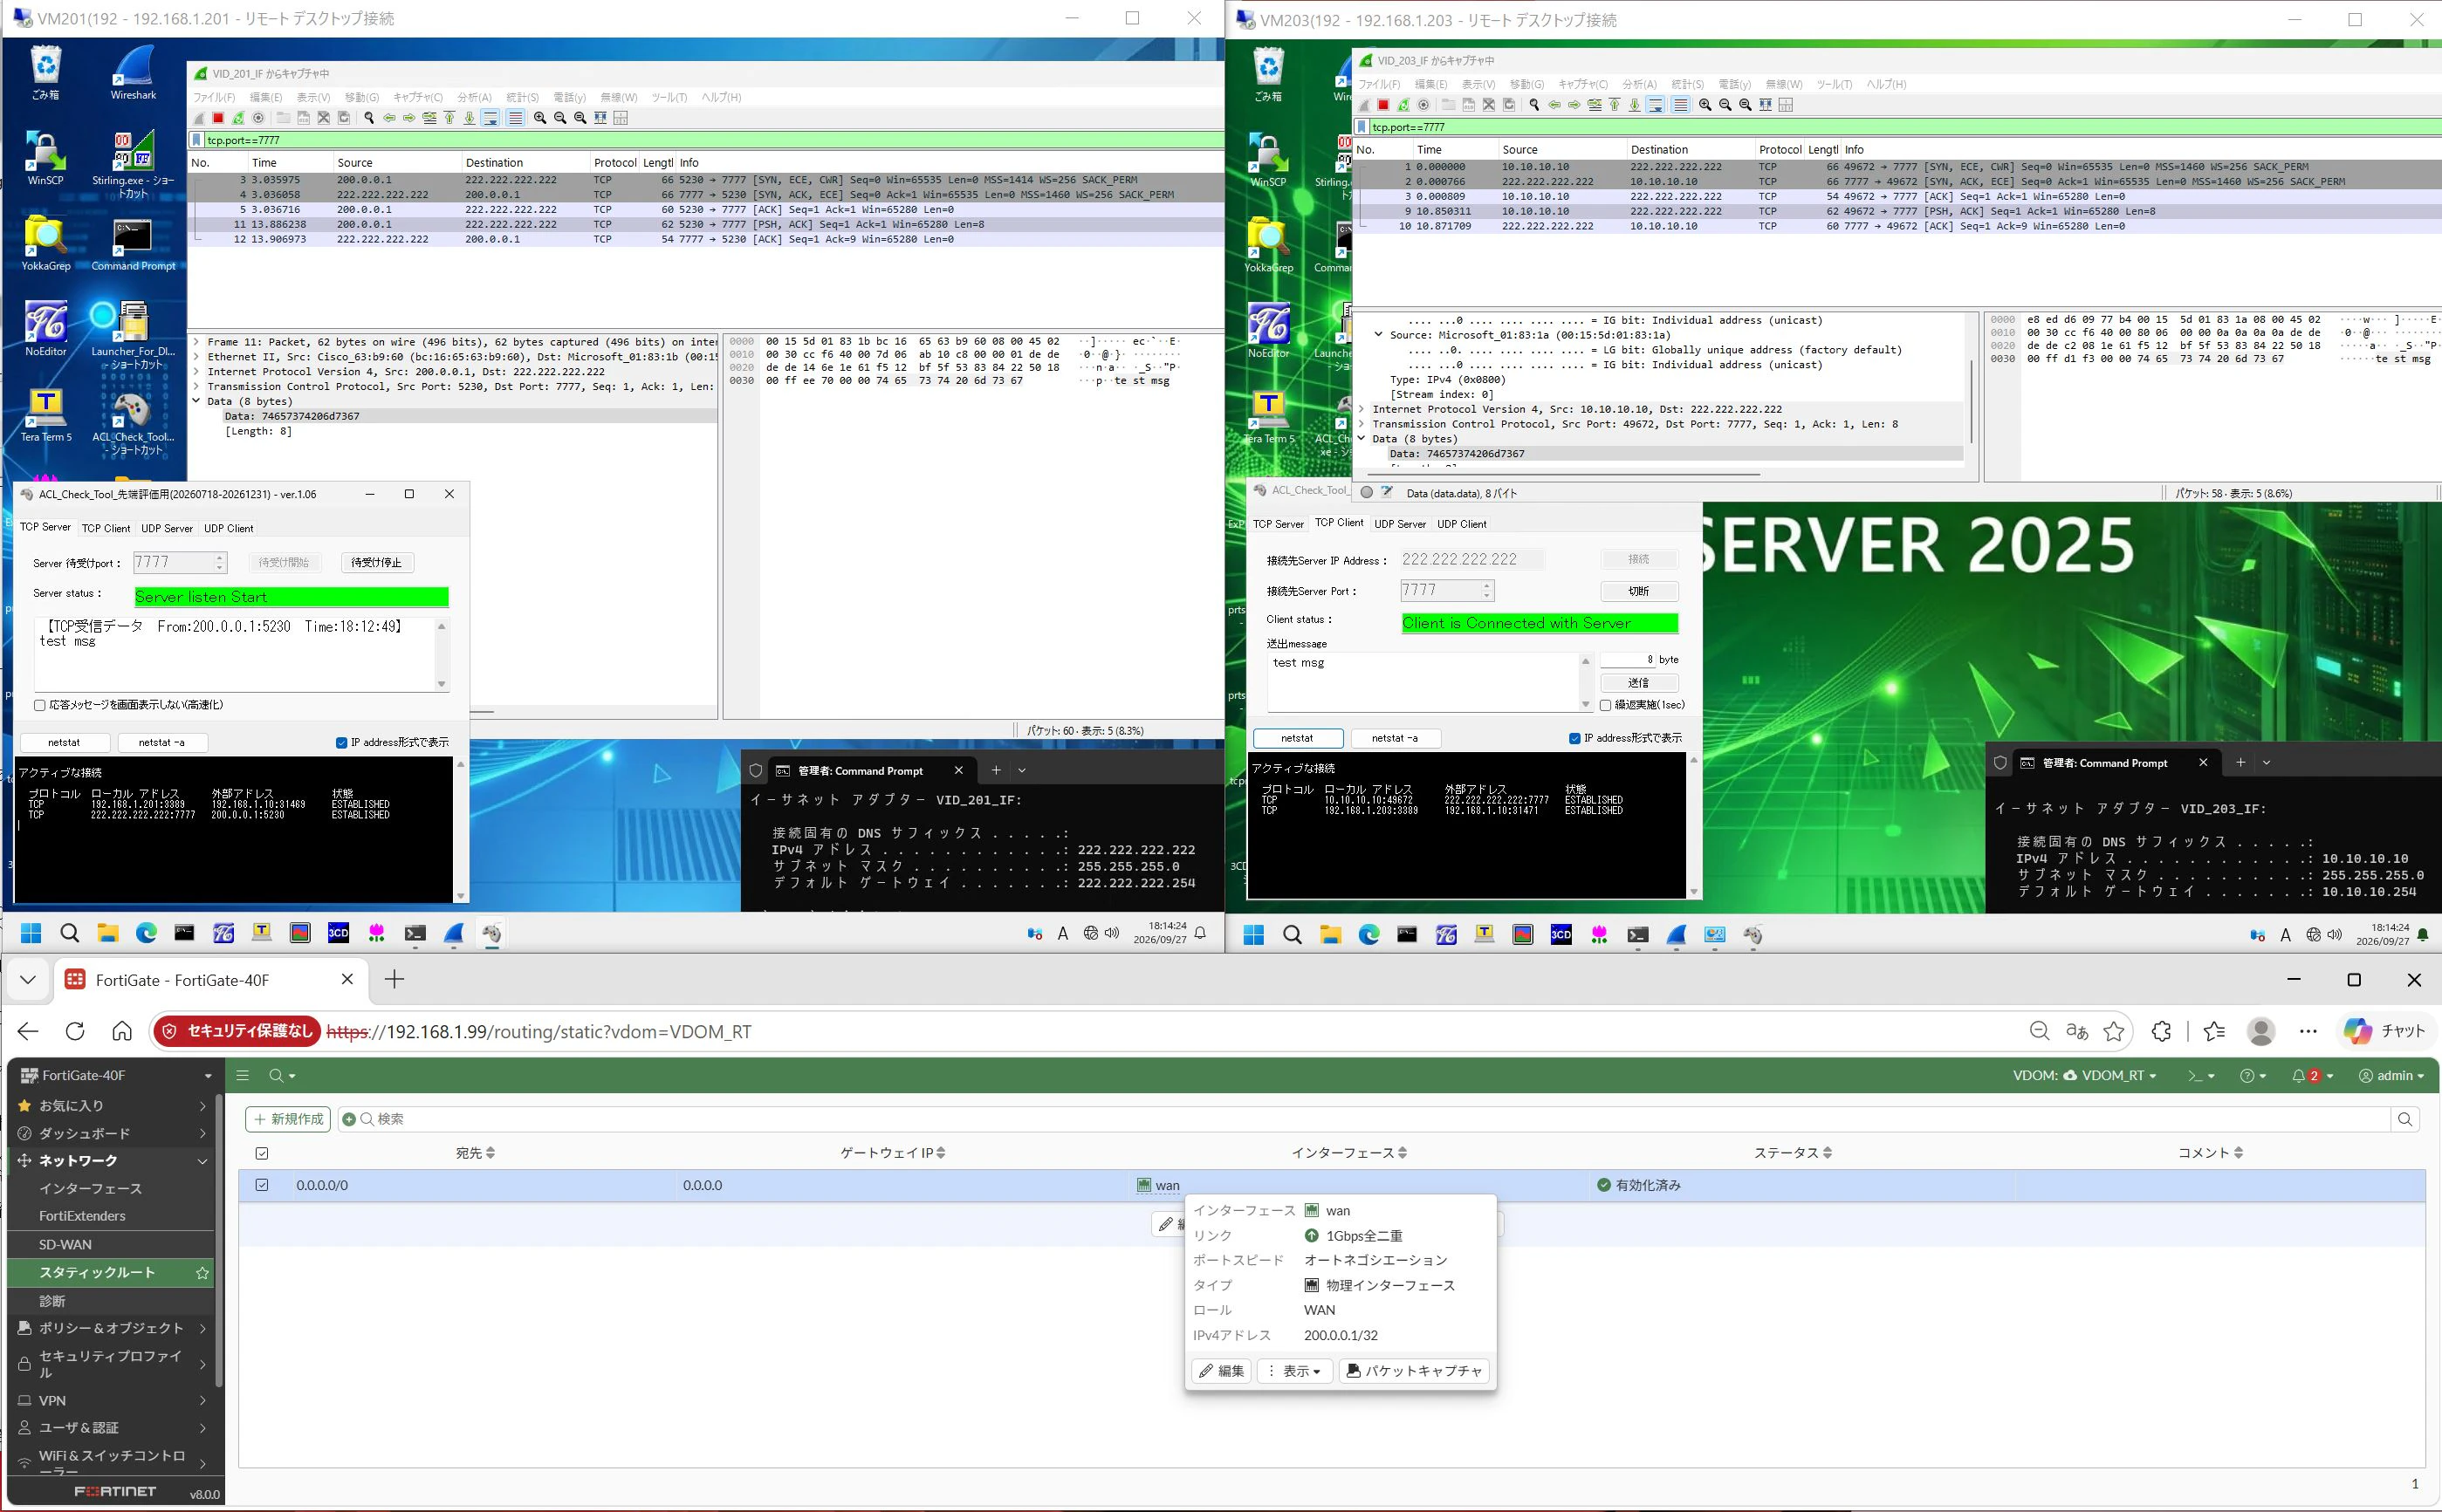Tick 応答メッセージを画面表示しない checkbox

tap(40, 705)
